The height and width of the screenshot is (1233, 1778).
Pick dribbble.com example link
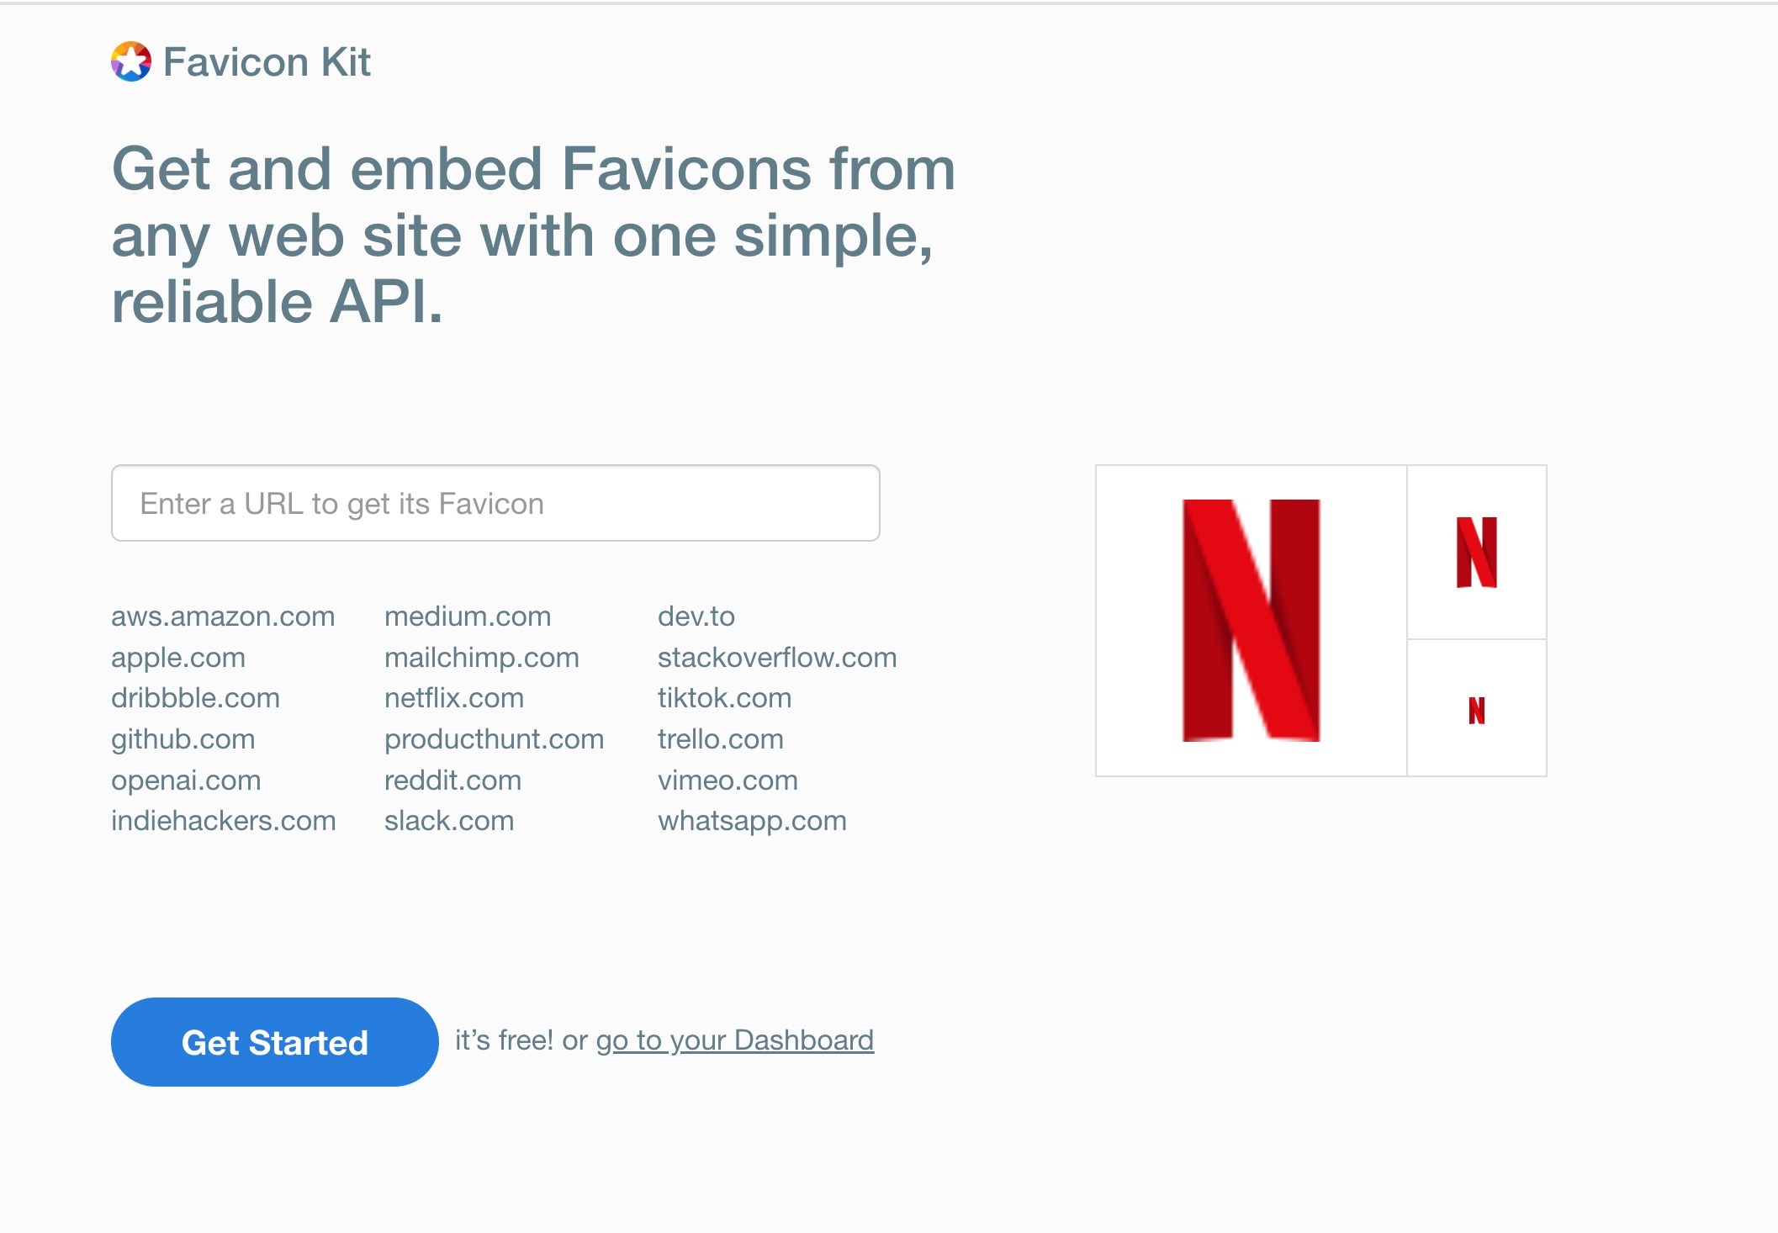195,698
